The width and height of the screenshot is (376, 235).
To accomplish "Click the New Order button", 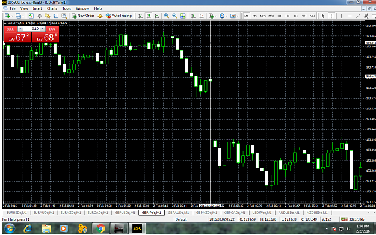I will (83, 16).
